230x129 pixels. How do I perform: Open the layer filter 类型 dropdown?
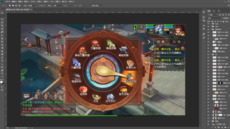pyautogui.click(x=212, y=15)
